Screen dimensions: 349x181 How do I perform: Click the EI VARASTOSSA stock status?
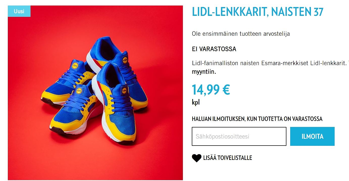click(214, 49)
